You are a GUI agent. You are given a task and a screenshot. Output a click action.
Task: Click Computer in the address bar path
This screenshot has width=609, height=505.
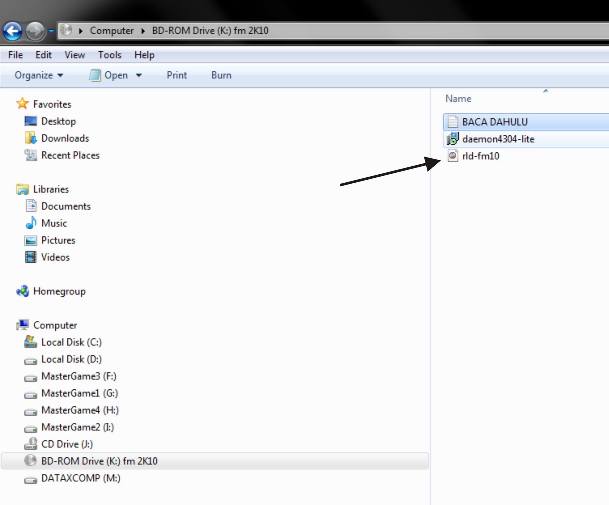[112, 31]
